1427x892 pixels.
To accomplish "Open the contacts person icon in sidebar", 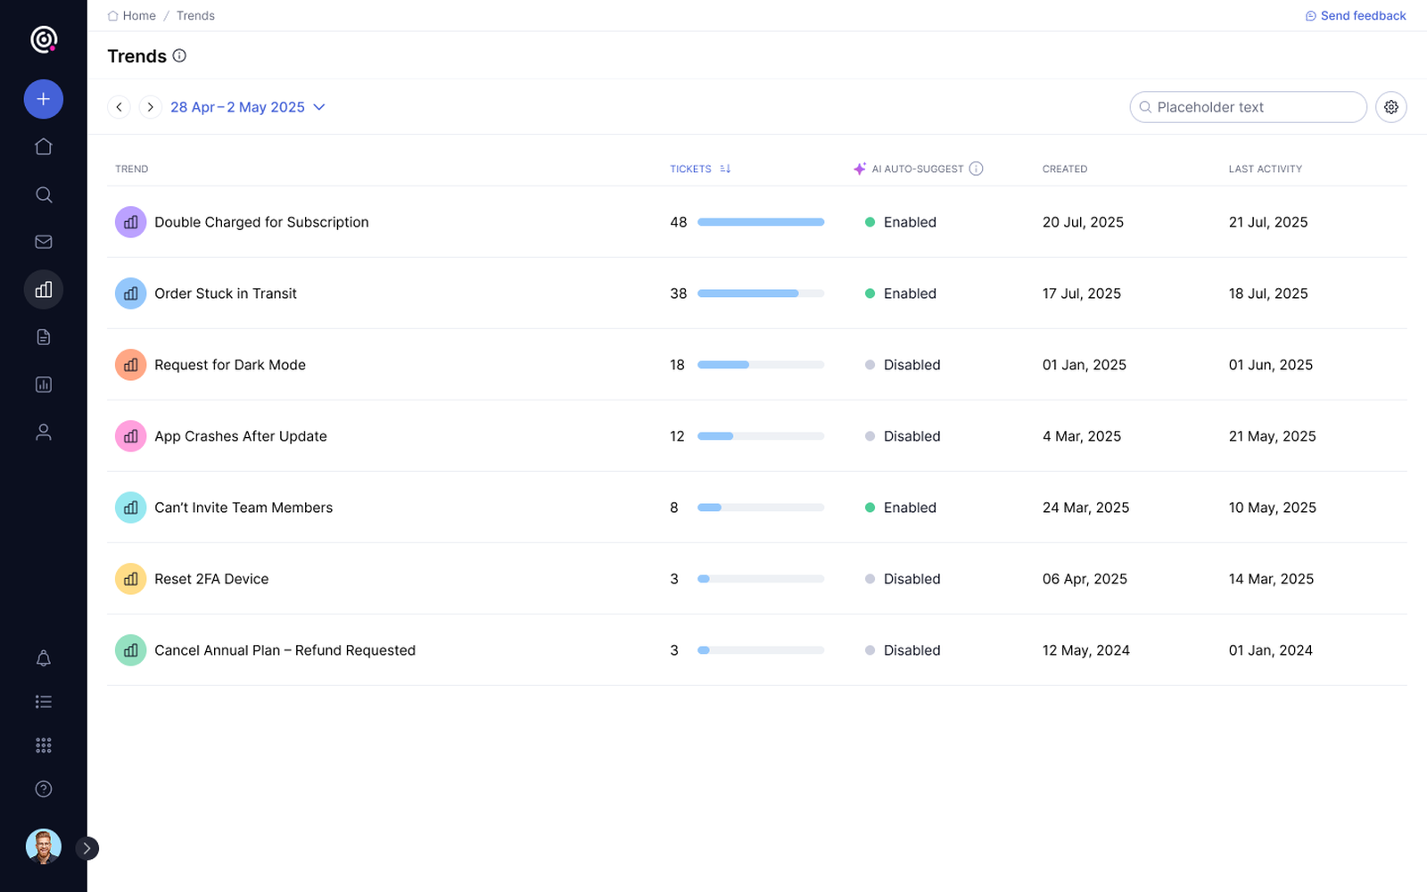I will pos(43,433).
